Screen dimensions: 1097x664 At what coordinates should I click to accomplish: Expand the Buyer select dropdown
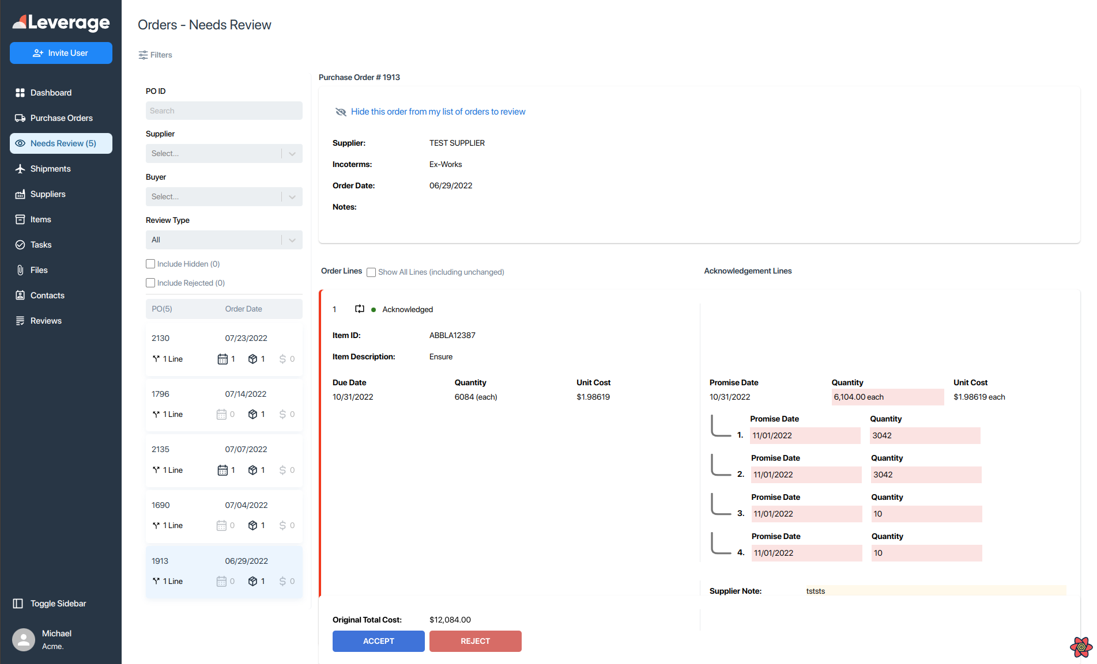click(224, 197)
